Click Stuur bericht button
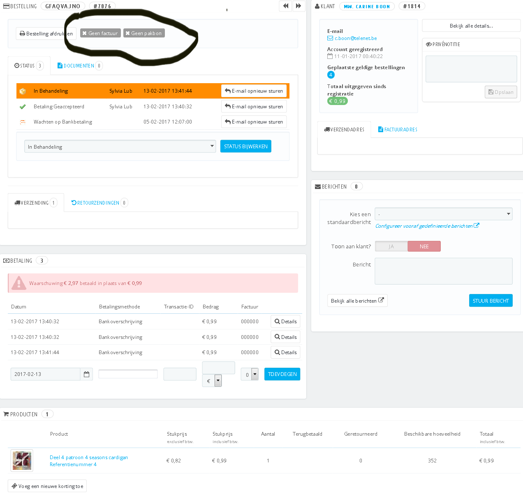 pyautogui.click(x=491, y=301)
